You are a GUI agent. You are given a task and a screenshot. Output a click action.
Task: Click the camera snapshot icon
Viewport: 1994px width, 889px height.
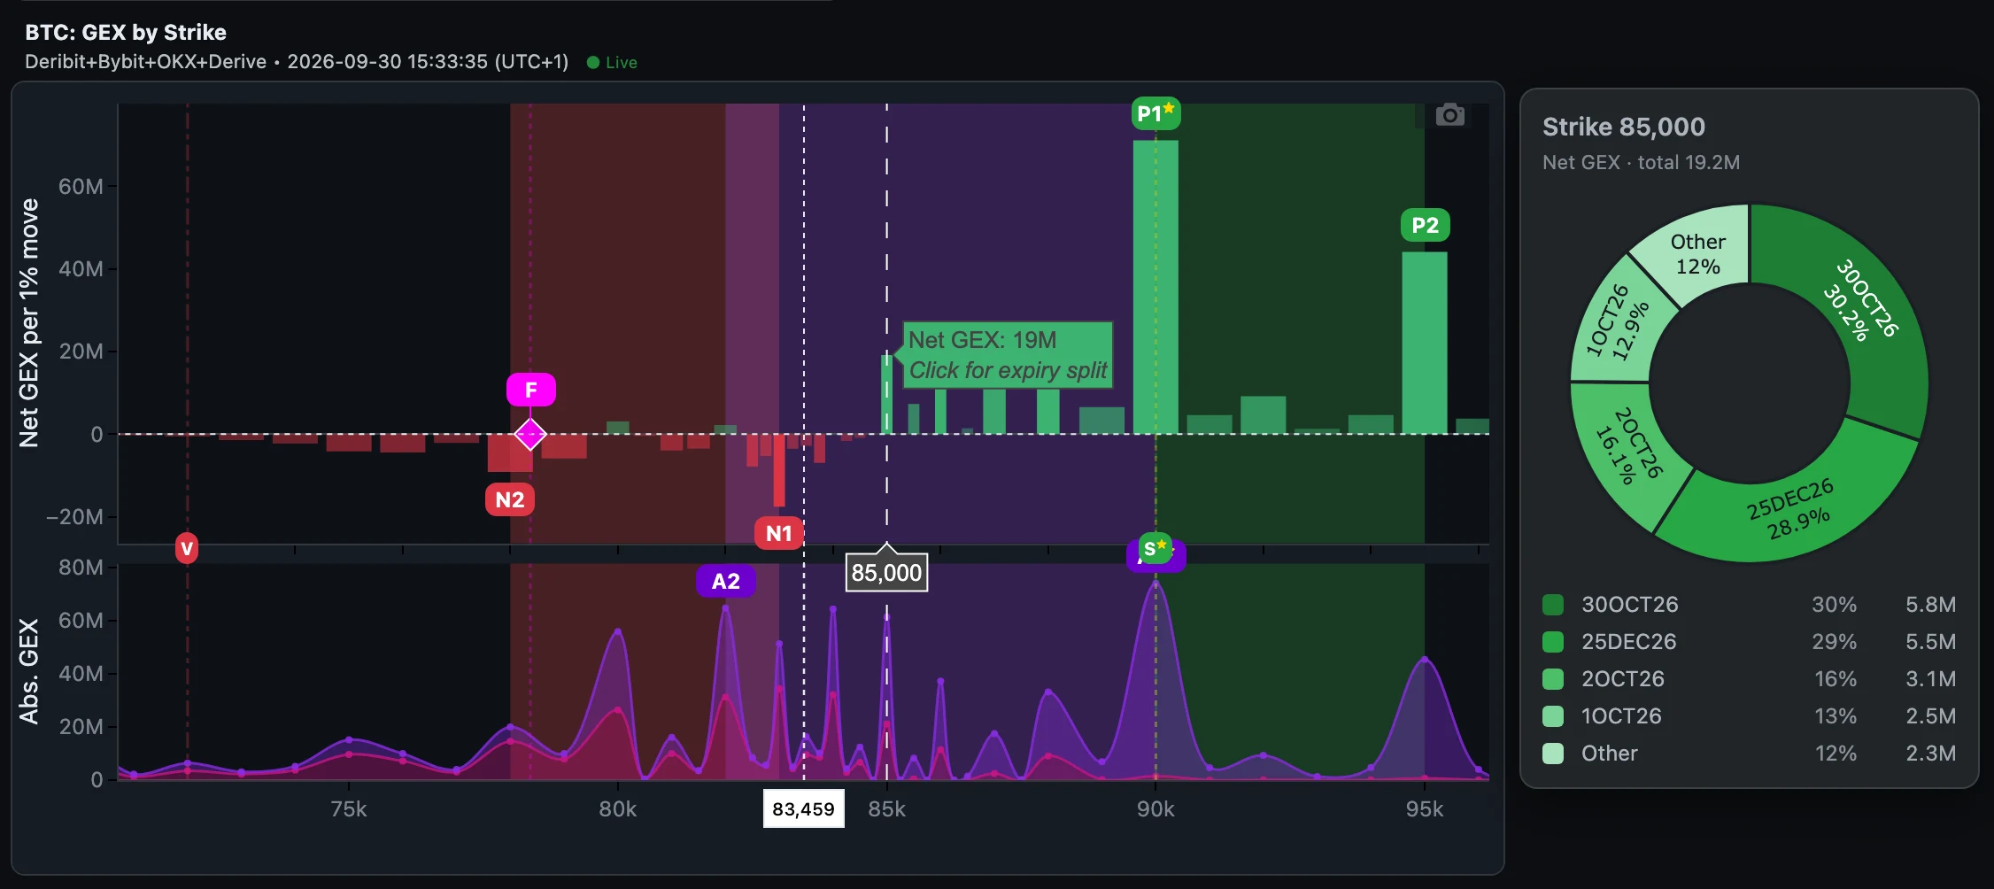1449,115
